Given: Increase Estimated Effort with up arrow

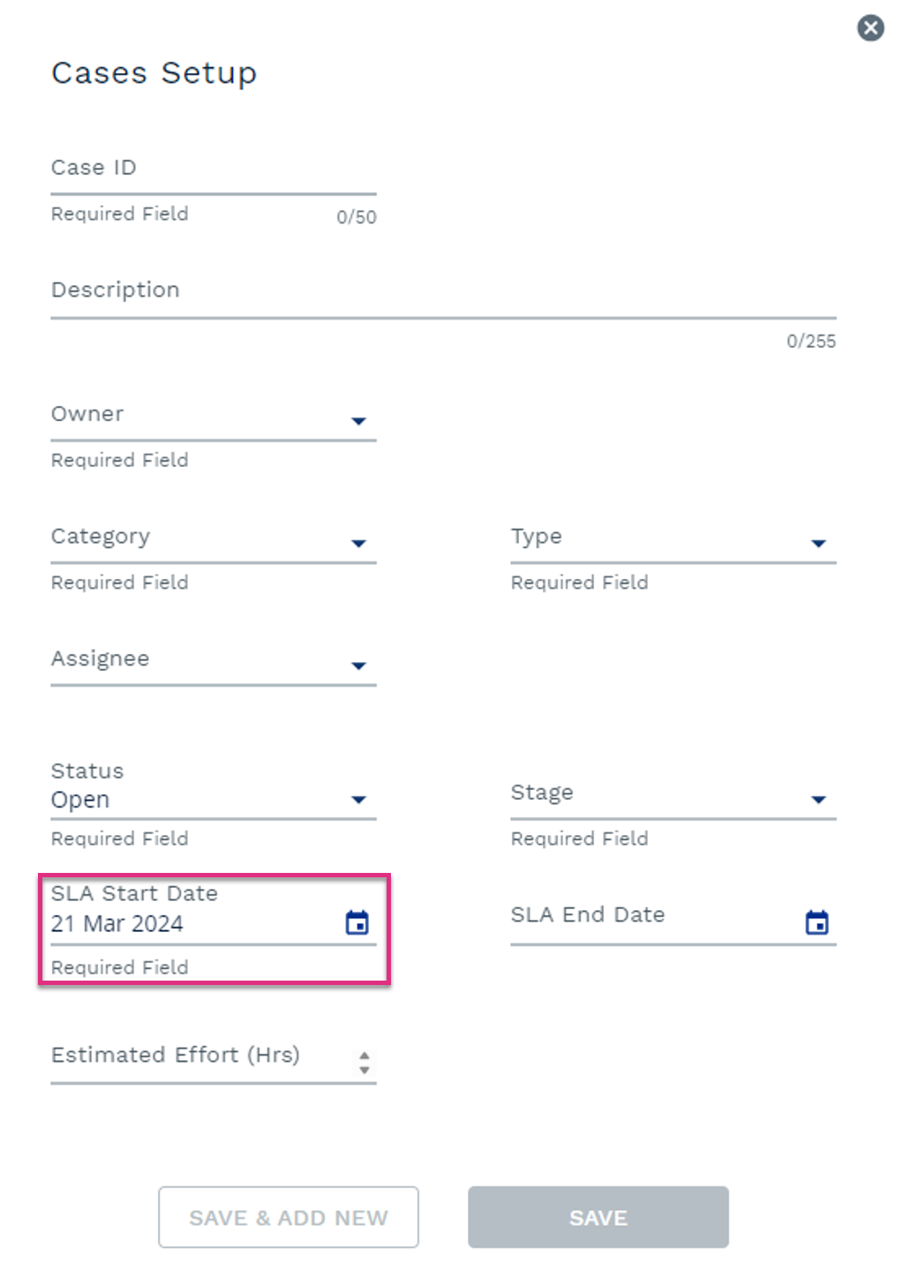Looking at the screenshot, I should 364,1055.
